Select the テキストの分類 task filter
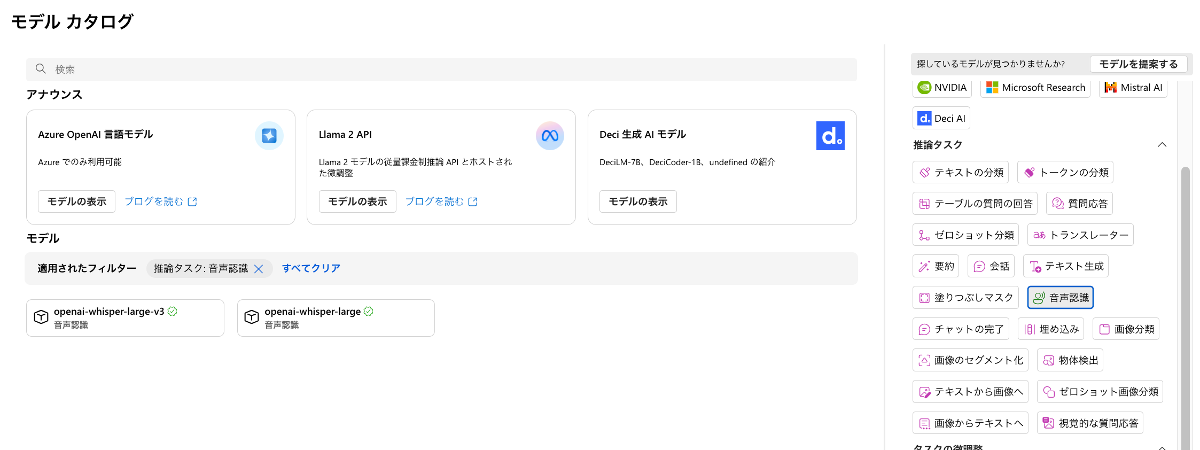Screen dimensions: 1200x450 [961, 173]
